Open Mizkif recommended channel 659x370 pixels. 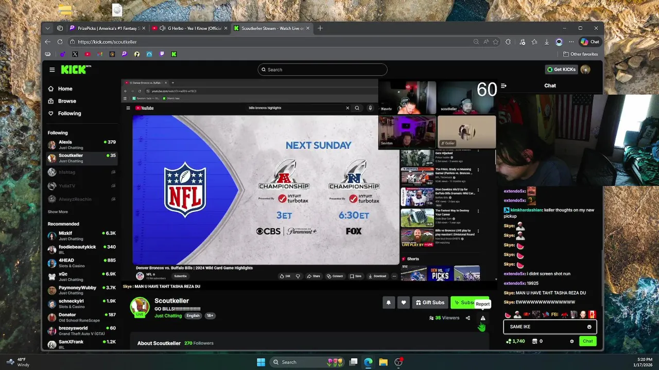(81, 236)
